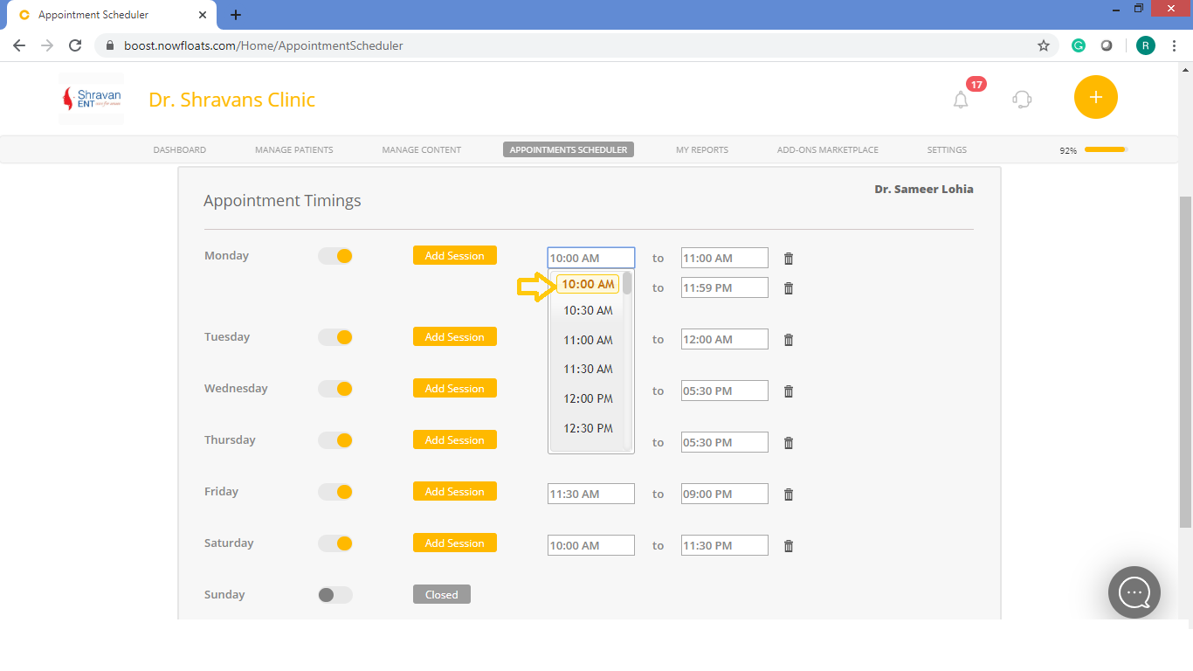The image size is (1193, 671).
Task: Click the Sunday Closed button
Action: point(442,594)
